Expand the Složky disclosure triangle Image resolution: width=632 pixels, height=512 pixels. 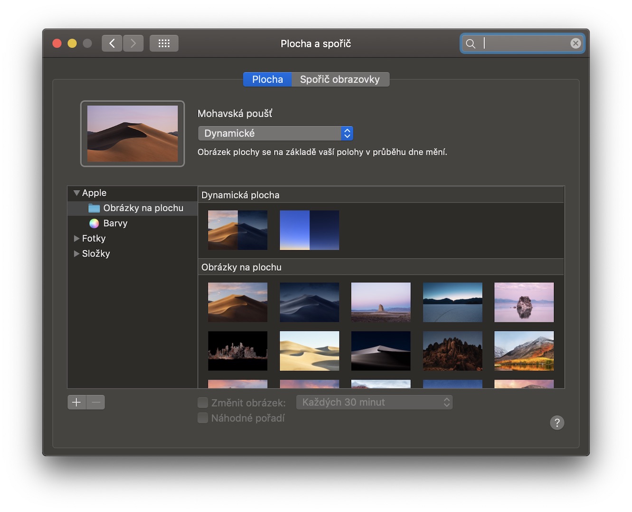(76, 254)
